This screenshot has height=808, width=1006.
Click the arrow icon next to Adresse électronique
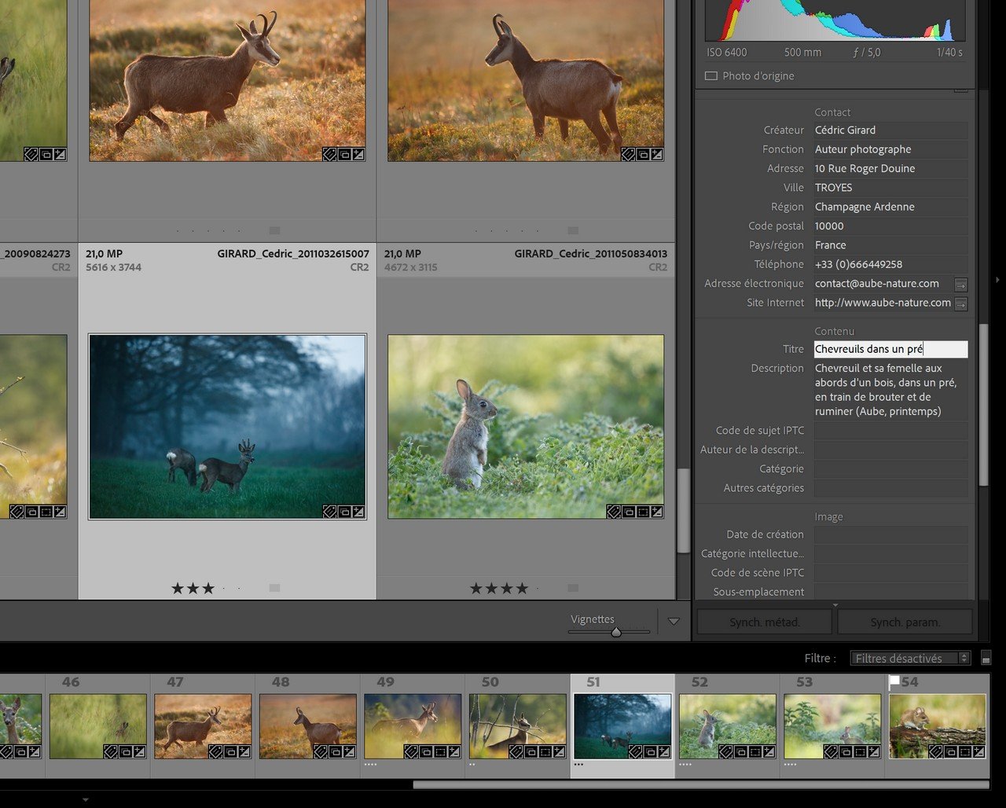960,285
